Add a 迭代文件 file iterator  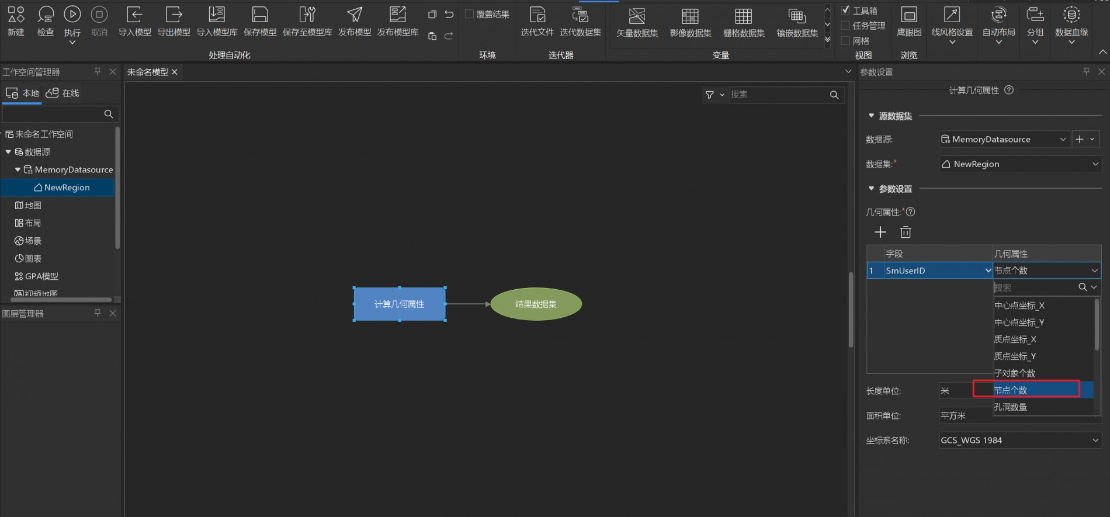(x=537, y=21)
